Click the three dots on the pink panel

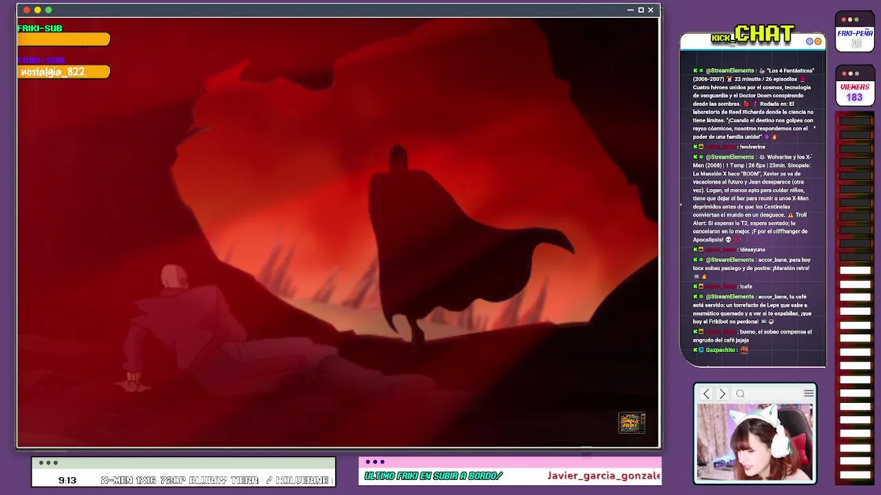375,462
